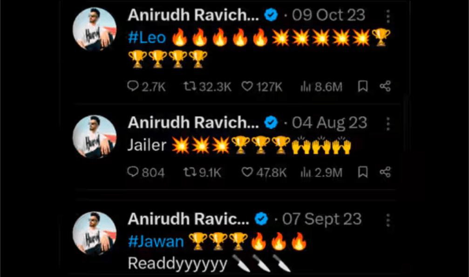Open the #Leo hashtag link
Viewport: 469px width, 277px height.
tap(147, 38)
